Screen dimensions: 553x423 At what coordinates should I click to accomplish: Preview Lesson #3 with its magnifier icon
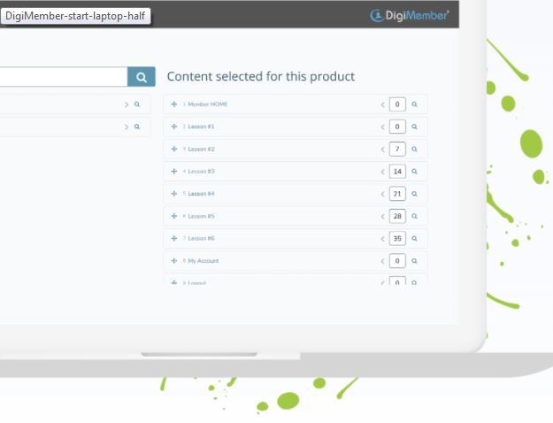414,172
